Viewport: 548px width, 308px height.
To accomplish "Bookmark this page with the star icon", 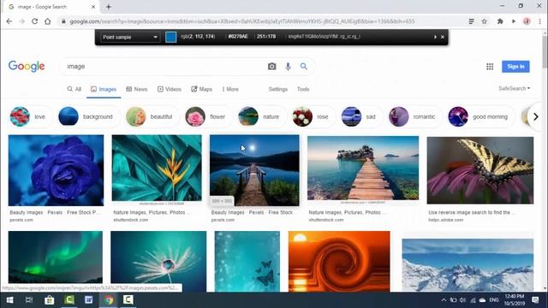I will tap(484, 21).
